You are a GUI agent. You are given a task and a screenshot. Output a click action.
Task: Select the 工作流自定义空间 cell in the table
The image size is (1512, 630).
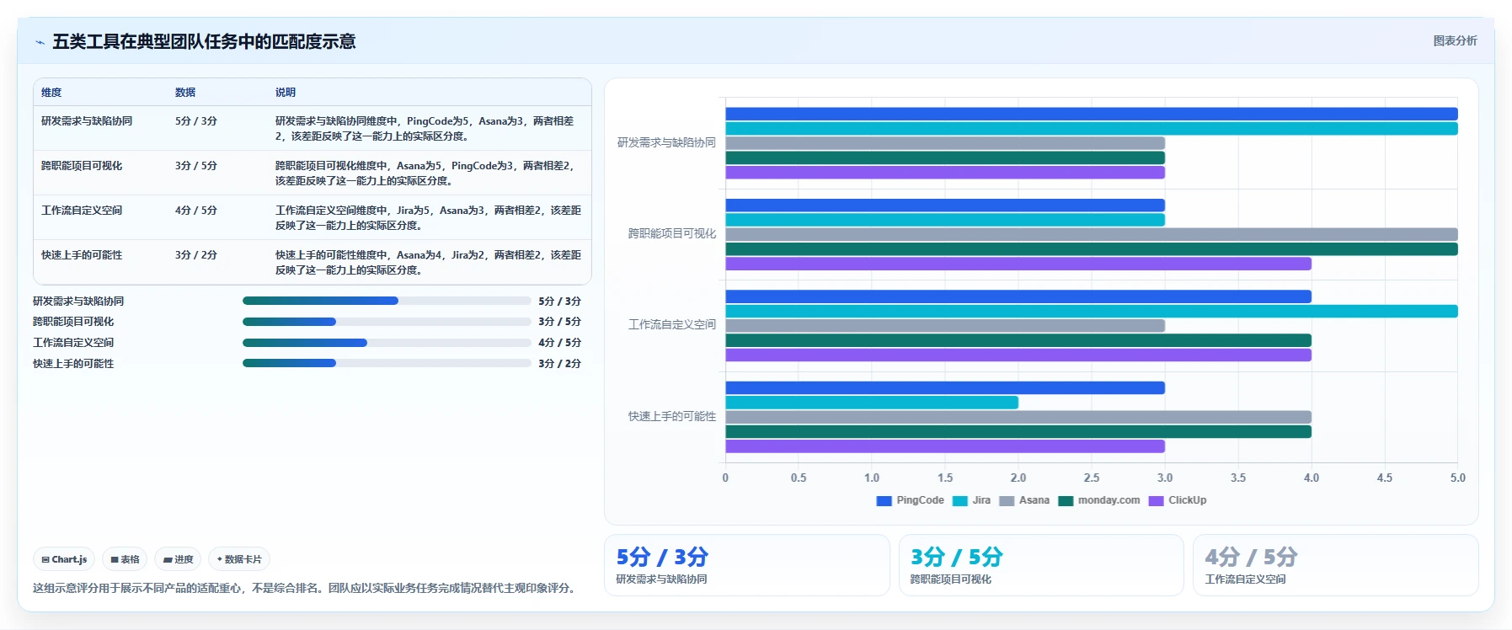(x=82, y=211)
